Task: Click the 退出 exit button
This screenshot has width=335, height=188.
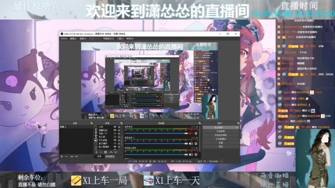Action: (221, 147)
